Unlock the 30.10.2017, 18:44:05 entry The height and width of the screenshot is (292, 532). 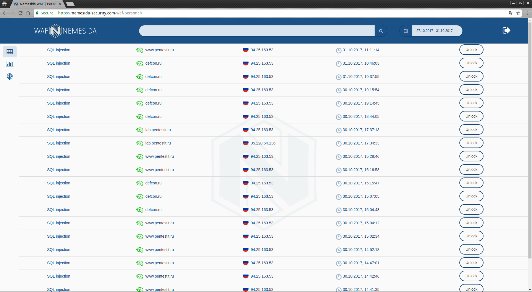[x=471, y=116]
